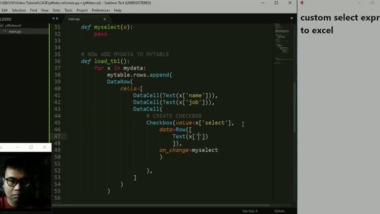Change Python syntax in status bar
380x214 pixels.
point(280,211)
